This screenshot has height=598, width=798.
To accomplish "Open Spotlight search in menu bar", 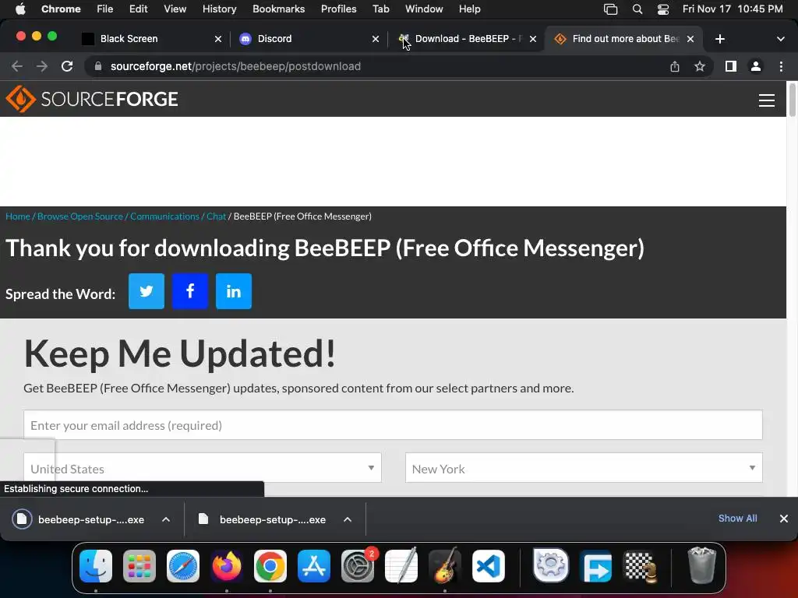I will pos(637,9).
